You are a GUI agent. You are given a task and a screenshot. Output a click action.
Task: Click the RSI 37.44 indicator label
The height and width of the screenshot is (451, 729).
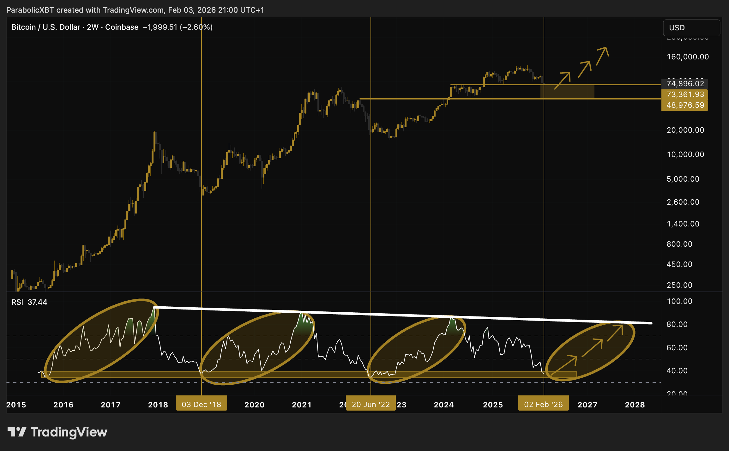[29, 302]
